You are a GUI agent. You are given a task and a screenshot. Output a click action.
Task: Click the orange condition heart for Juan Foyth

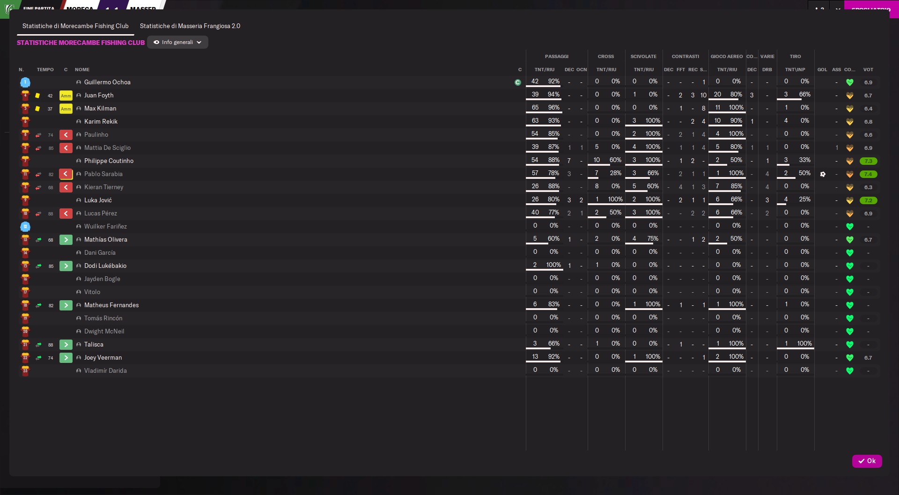tap(850, 96)
